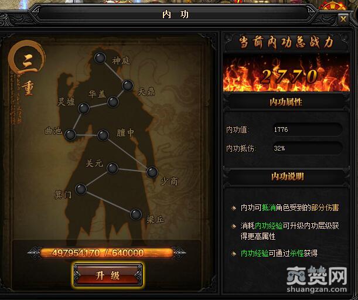Viewport: 358px width, 300px height.
Task: Click the inner power experience progress bar
Action: click(107, 253)
